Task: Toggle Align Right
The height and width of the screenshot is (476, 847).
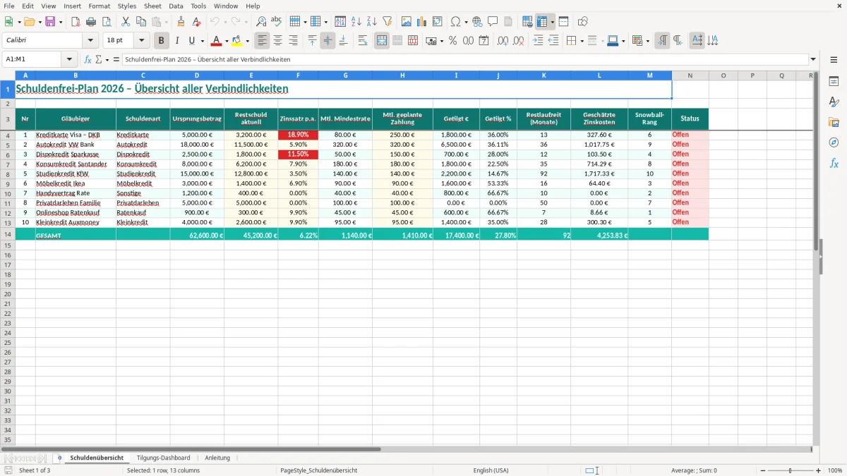Action: pos(294,41)
